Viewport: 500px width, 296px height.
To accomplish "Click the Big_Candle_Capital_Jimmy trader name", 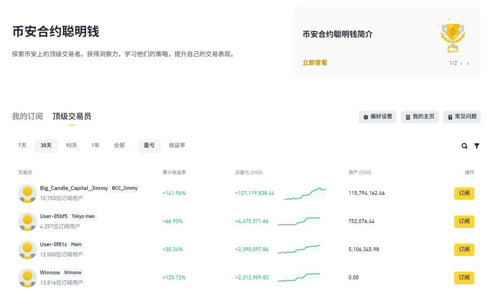I will point(74,188).
